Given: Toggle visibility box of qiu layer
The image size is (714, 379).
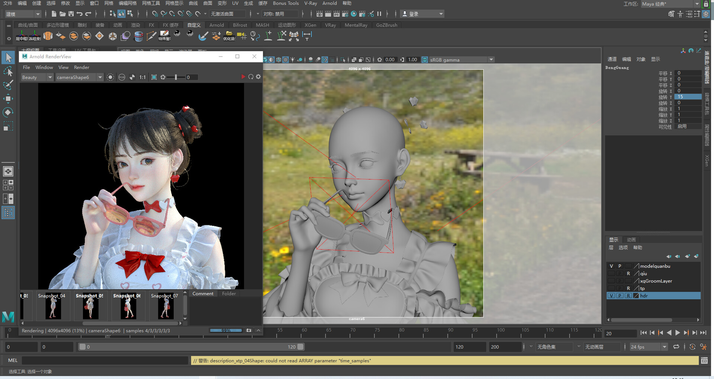Looking at the screenshot, I should pos(611,273).
